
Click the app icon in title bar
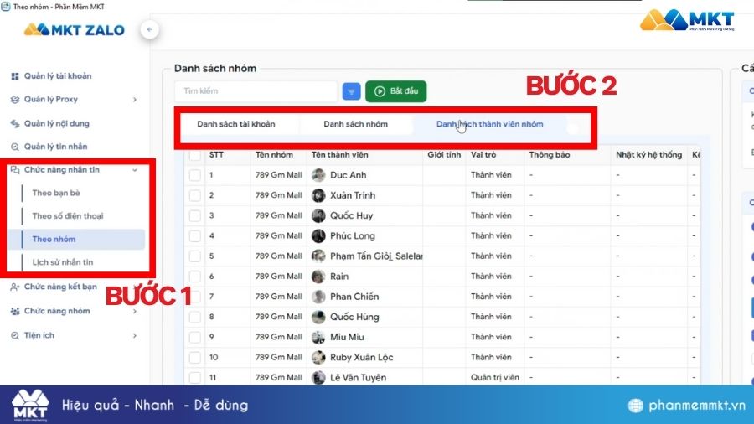tap(5, 7)
